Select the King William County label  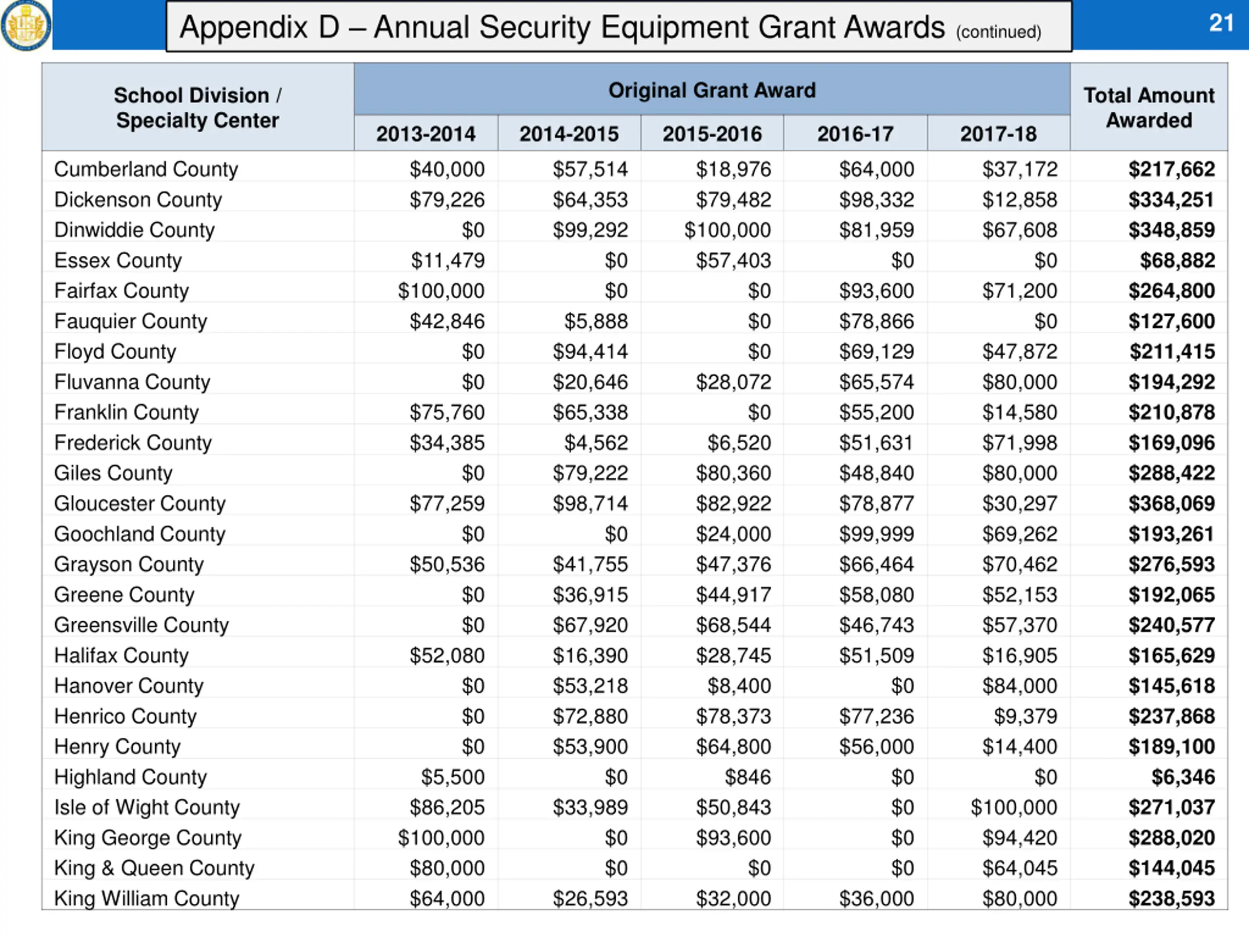tap(147, 898)
